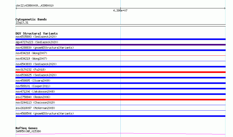Click the black 22q13.31 cytogenetic band bar
The image size is (233, 137).
120,25
